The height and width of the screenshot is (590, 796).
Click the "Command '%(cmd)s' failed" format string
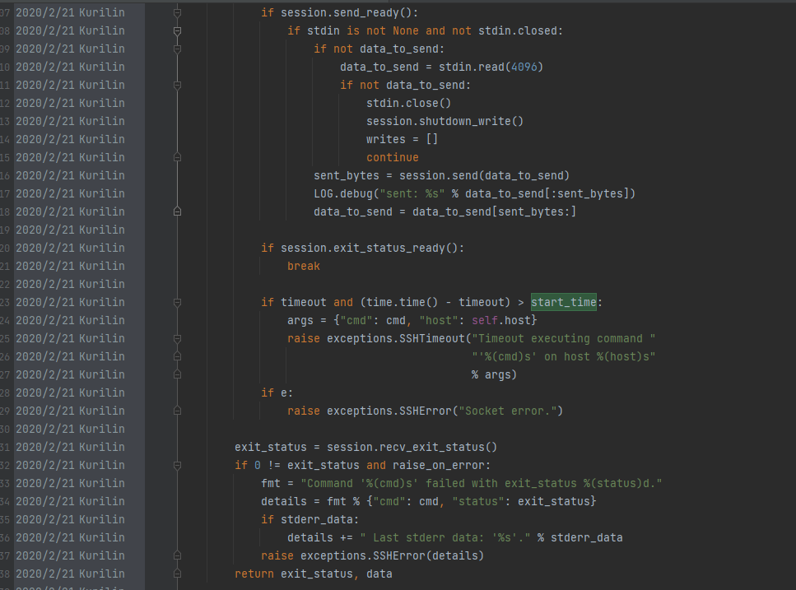coord(482,484)
